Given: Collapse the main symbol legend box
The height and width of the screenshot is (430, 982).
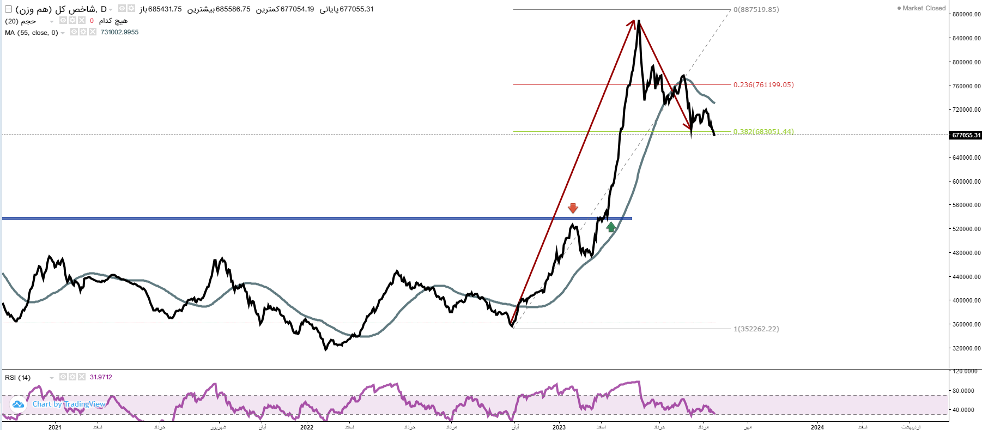Looking at the screenshot, I should point(8,9).
